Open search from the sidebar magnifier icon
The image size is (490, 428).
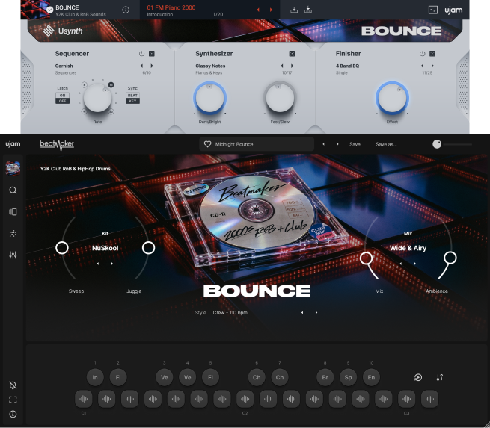click(13, 190)
